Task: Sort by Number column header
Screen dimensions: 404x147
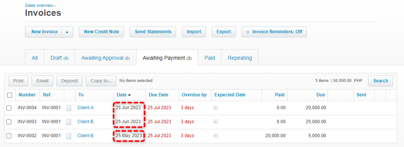Action: pos(27,95)
